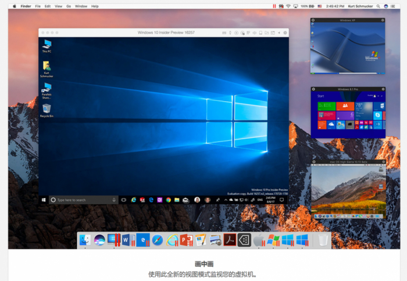
Task: Open Windows Action Center notifications
Action: coord(281,200)
